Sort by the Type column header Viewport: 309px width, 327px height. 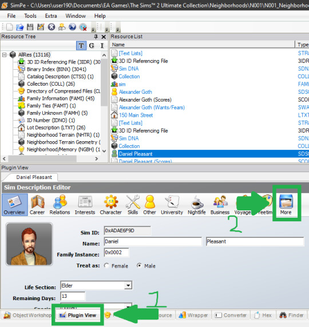[x=303, y=45]
